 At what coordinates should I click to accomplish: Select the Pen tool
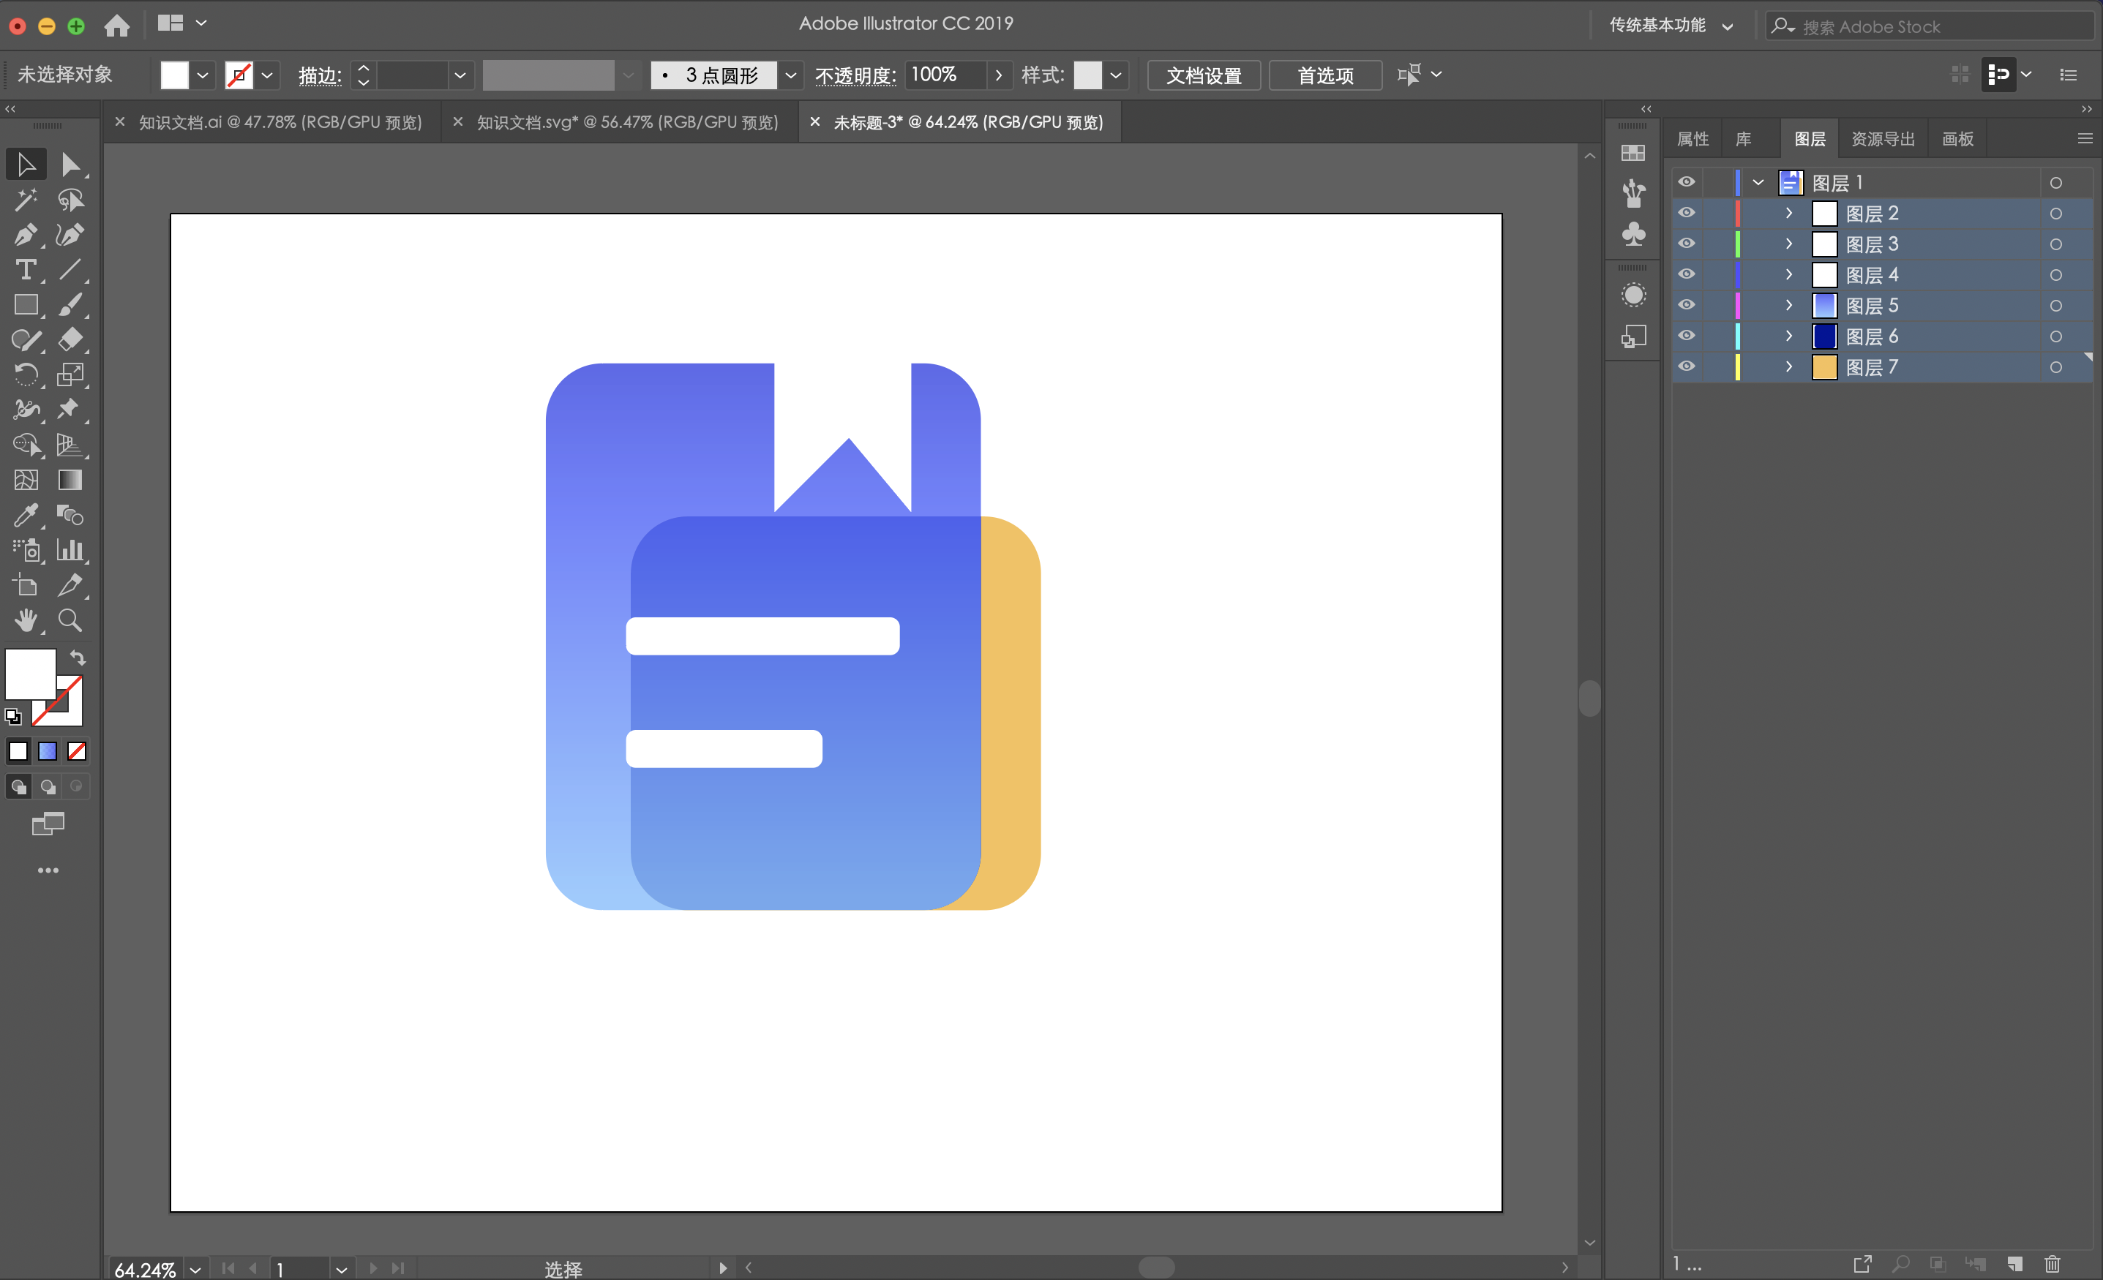(26, 235)
